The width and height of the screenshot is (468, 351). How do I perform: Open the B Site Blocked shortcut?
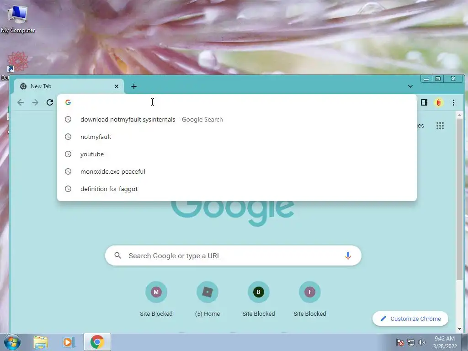259,299
